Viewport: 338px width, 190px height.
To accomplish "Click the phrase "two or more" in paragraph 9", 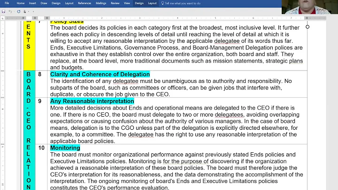I will click(x=198, y=114).
